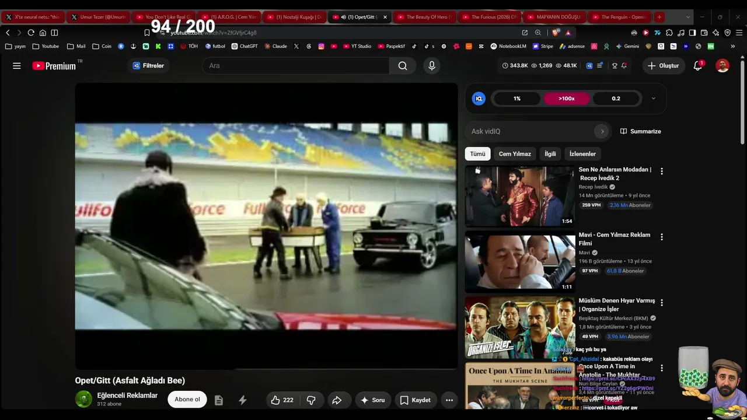
Task: Click the >100x vidIQ score pill
Action: click(x=567, y=99)
